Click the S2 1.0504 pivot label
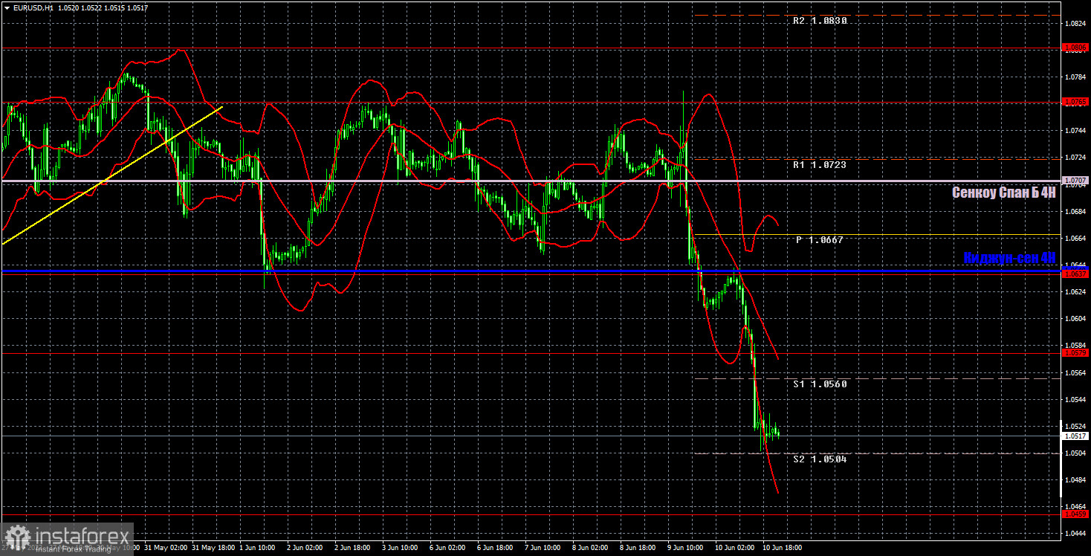This screenshot has width=1091, height=556. (820, 459)
